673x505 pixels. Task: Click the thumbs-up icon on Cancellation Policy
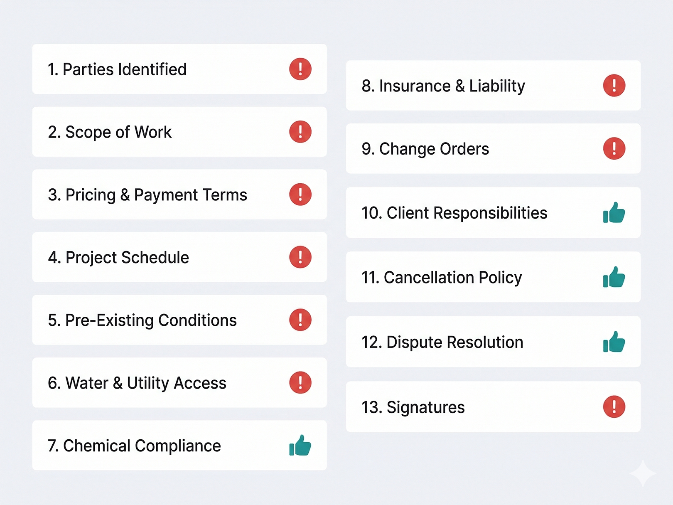coord(614,277)
